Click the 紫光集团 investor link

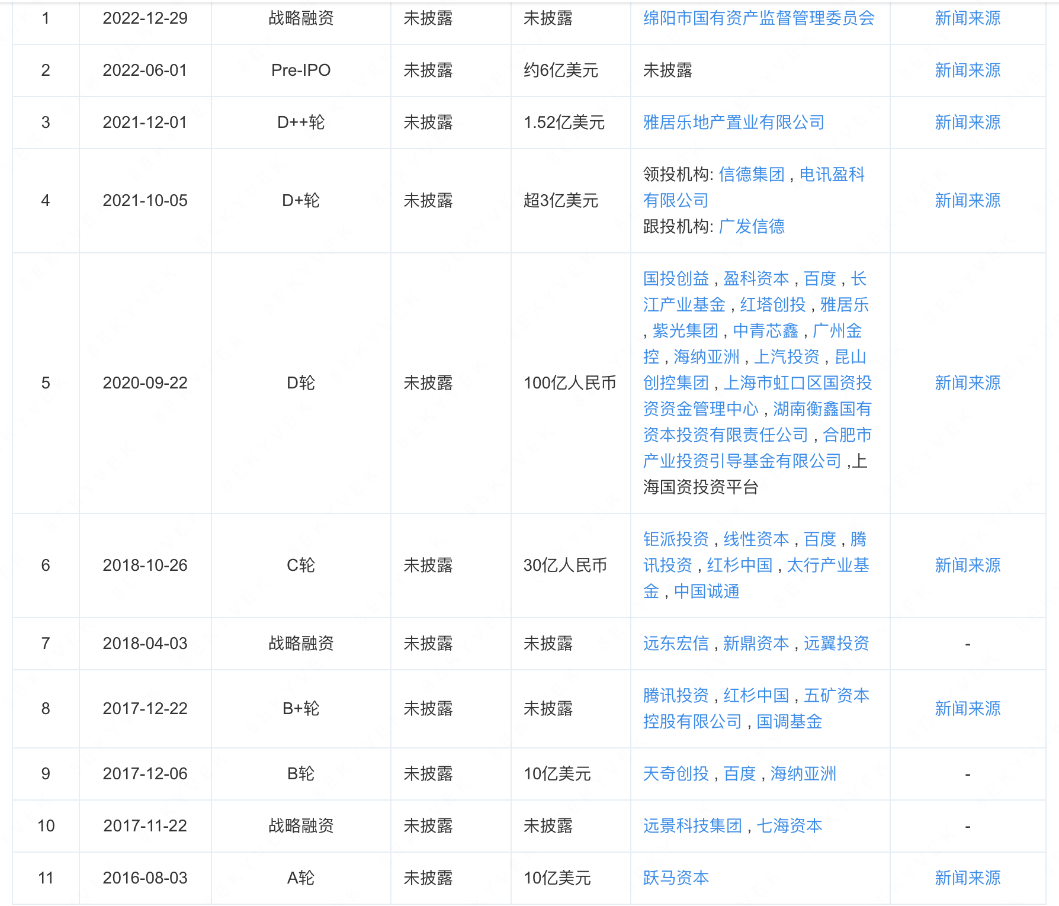click(685, 331)
